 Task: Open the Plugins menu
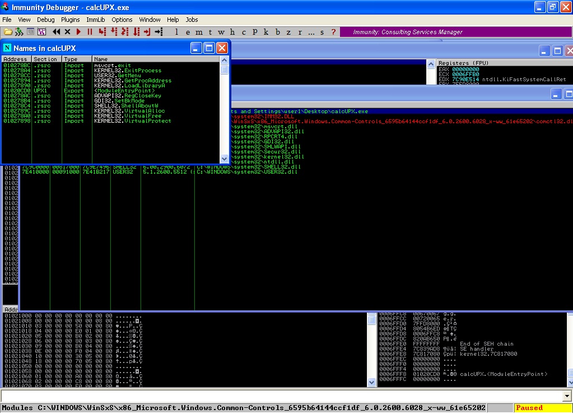point(71,20)
